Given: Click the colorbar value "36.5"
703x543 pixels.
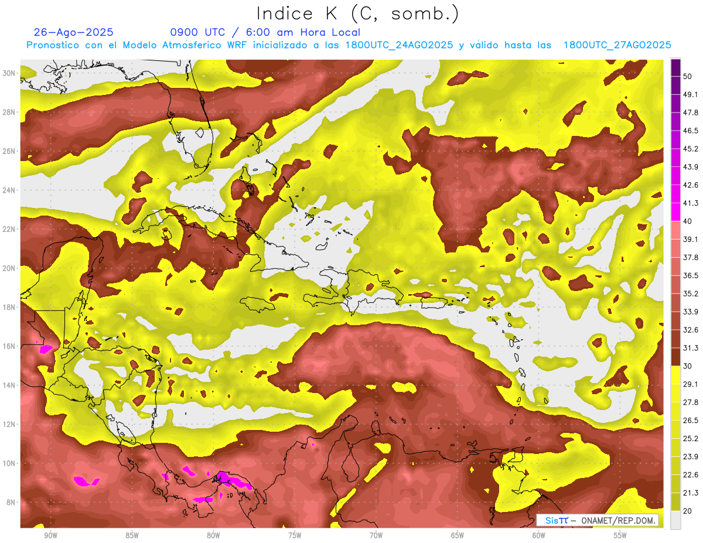Looking at the screenshot, I should [x=691, y=275].
